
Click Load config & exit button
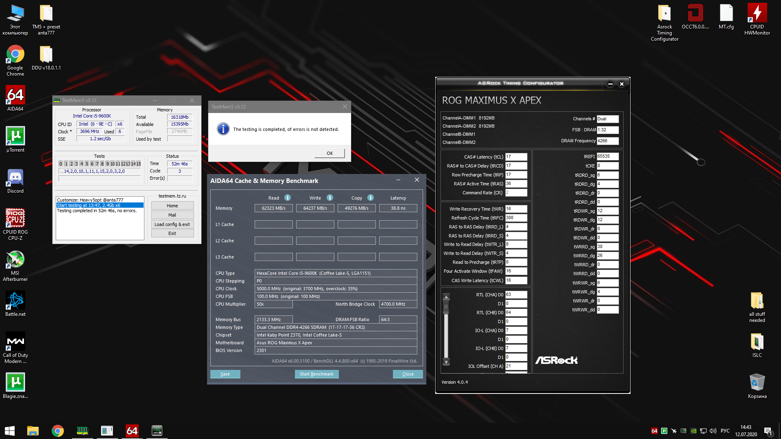click(172, 224)
